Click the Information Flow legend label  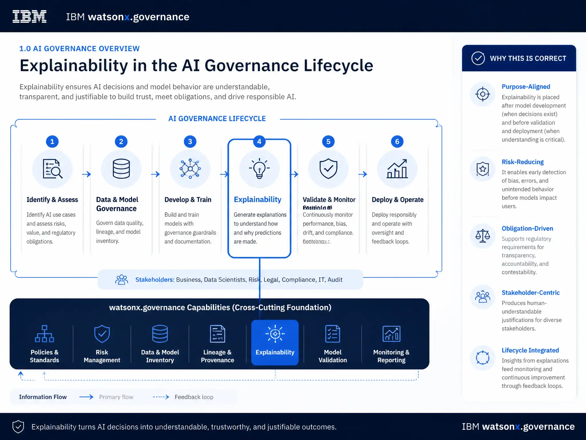pos(43,397)
